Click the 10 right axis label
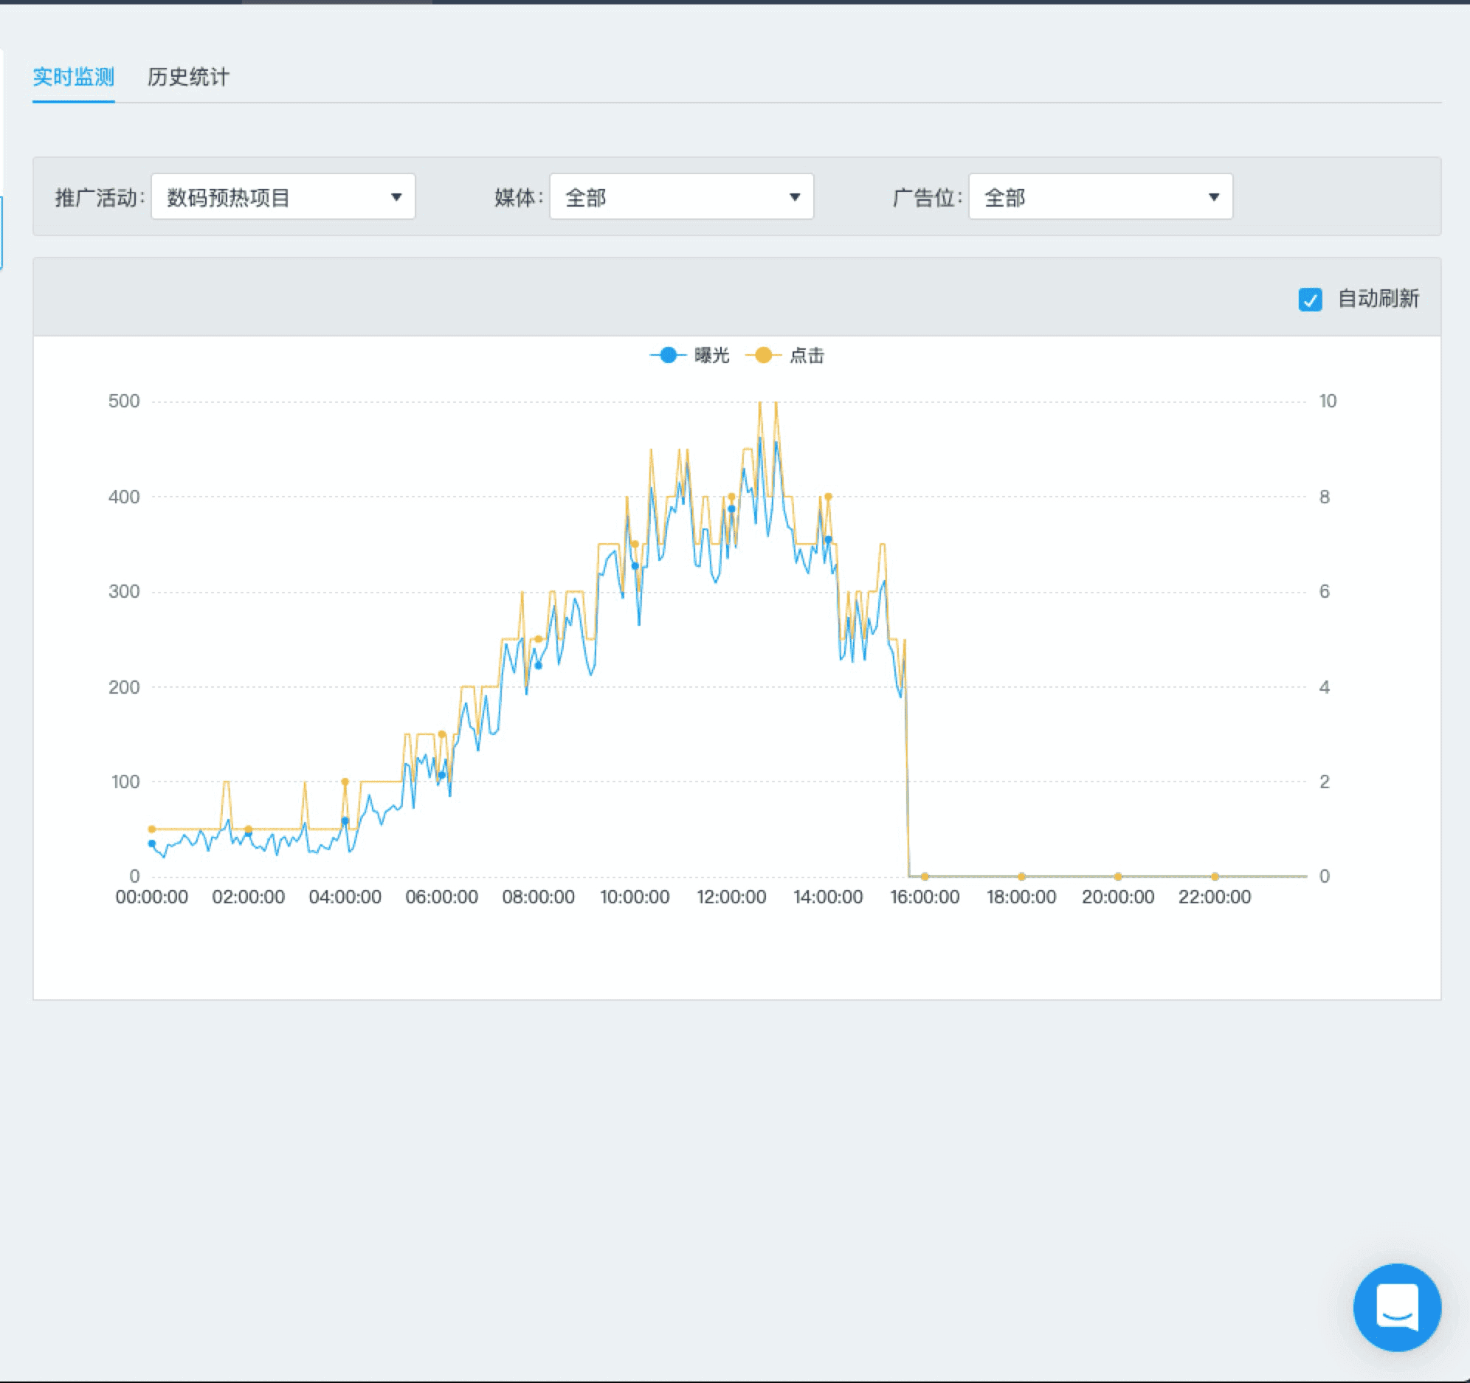Image resolution: width=1470 pixels, height=1383 pixels. (x=1328, y=401)
